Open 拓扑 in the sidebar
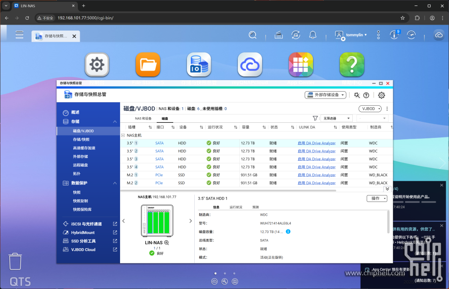The height and width of the screenshot is (289, 449). 77,174
